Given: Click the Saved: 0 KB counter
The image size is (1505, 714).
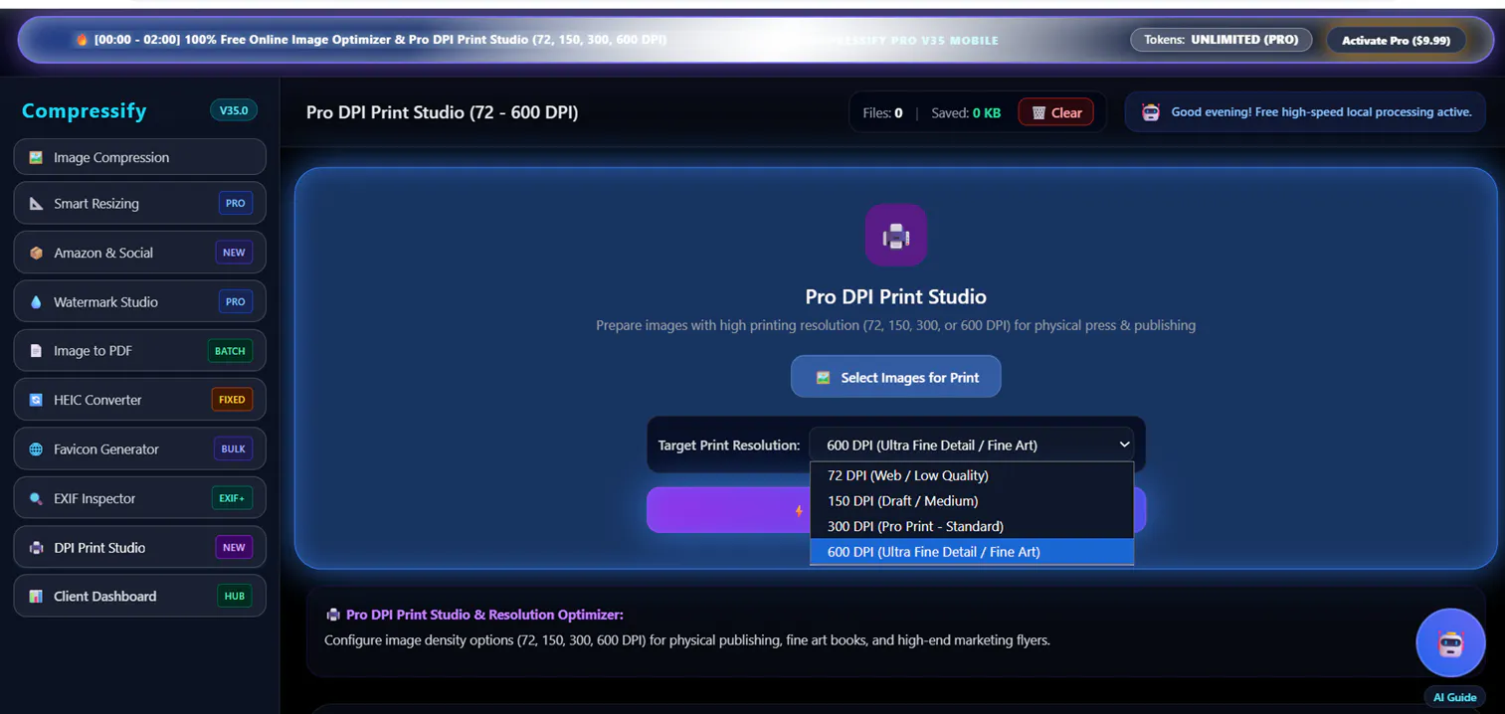Looking at the screenshot, I should pyautogui.click(x=966, y=113).
